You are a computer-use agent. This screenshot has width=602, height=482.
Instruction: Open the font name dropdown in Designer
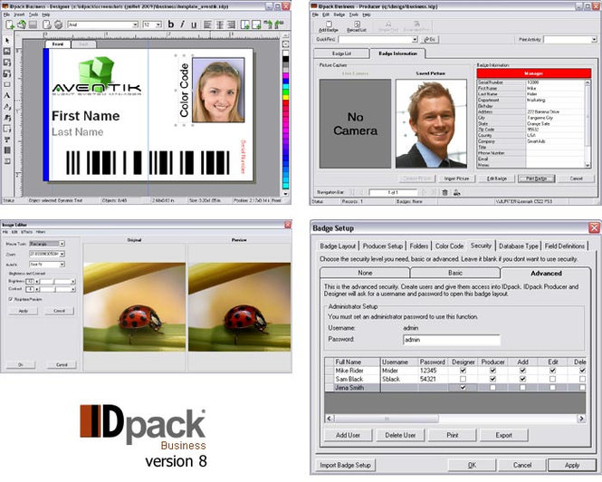pos(135,24)
